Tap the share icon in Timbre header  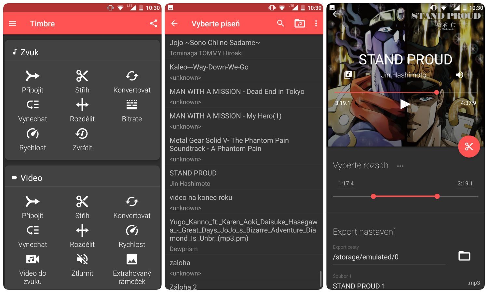(154, 23)
